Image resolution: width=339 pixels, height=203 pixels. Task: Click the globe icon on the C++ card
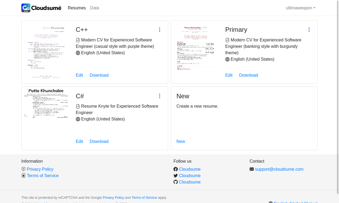click(78, 53)
